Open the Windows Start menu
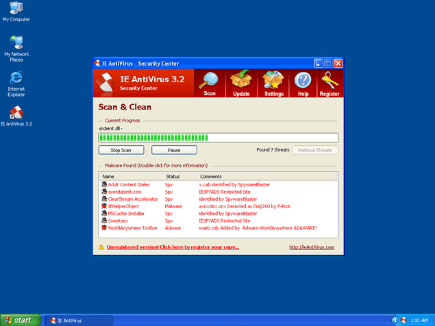435x326 pixels. [20, 320]
